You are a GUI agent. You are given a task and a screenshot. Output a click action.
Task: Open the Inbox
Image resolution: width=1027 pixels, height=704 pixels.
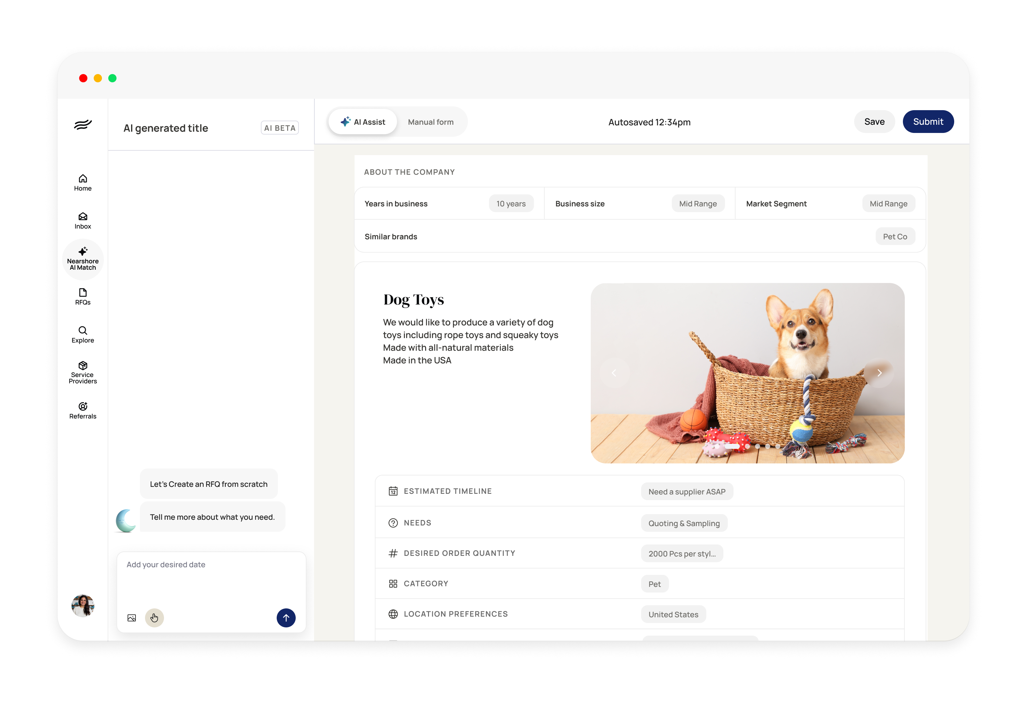(x=83, y=221)
